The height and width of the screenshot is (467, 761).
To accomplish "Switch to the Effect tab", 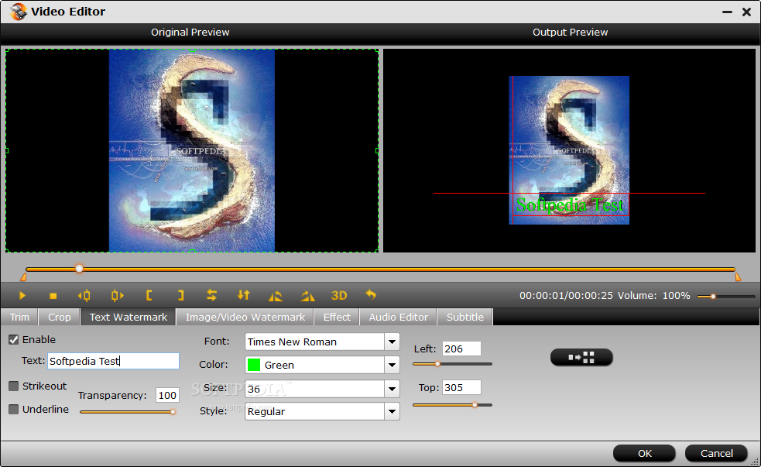I will pyautogui.click(x=337, y=317).
